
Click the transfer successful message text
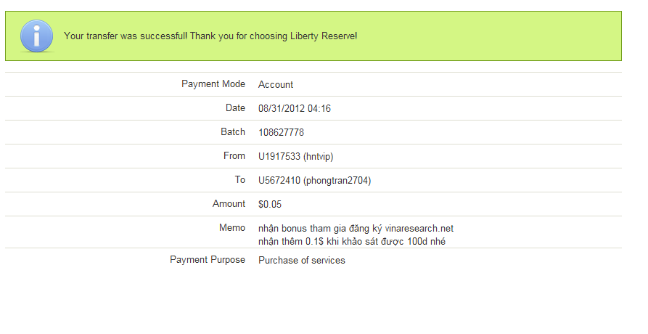pos(210,36)
